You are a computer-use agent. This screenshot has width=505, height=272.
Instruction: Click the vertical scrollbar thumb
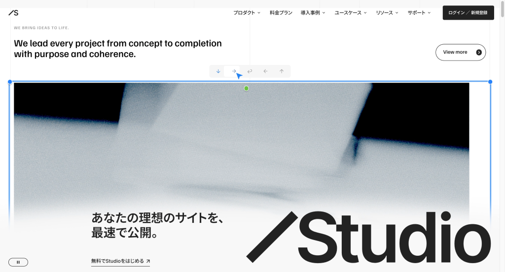point(502,9)
